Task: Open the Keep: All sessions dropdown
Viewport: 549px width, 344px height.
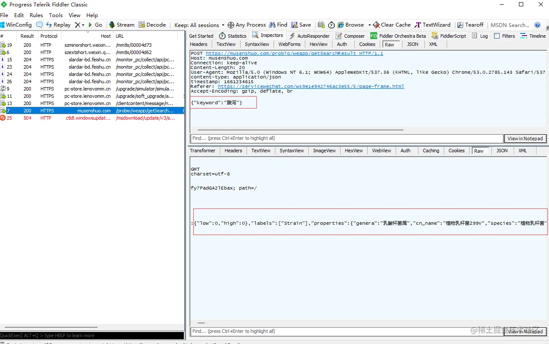Action: point(199,25)
